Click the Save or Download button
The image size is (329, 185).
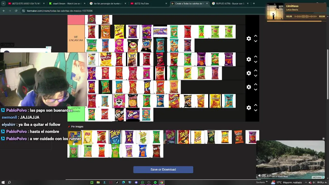[x=163, y=170]
